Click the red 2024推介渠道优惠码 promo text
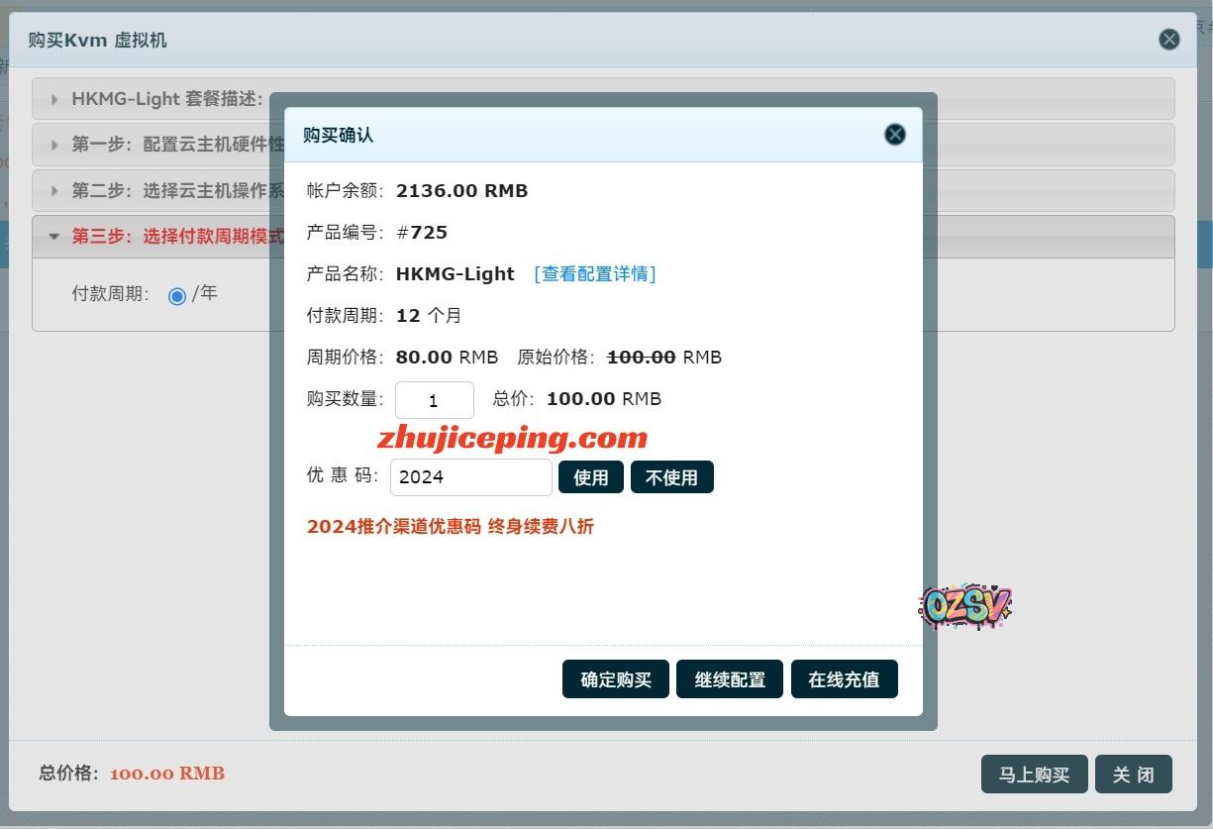 point(450,527)
